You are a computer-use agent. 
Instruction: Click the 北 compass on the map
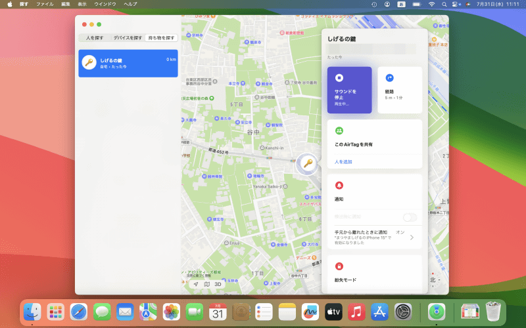pos(433,279)
